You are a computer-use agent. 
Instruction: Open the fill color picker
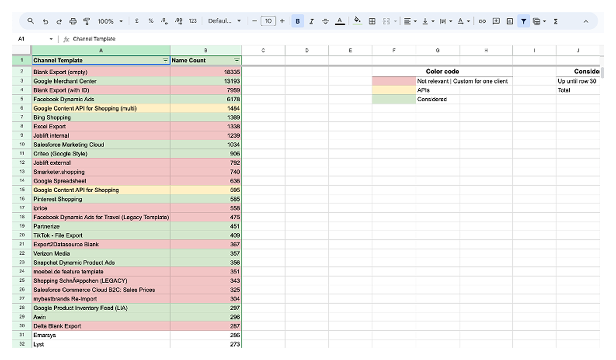(357, 21)
